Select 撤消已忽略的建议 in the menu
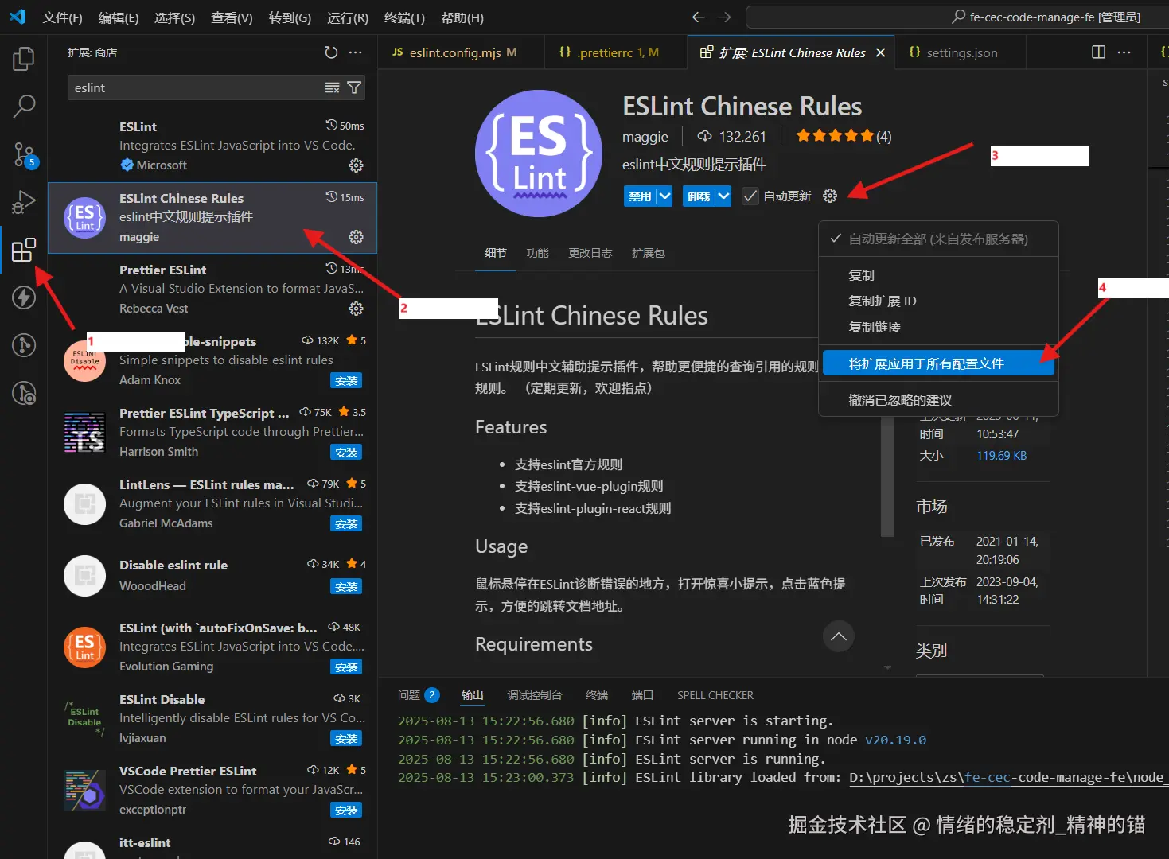This screenshot has width=1169, height=859. pos(938,400)
